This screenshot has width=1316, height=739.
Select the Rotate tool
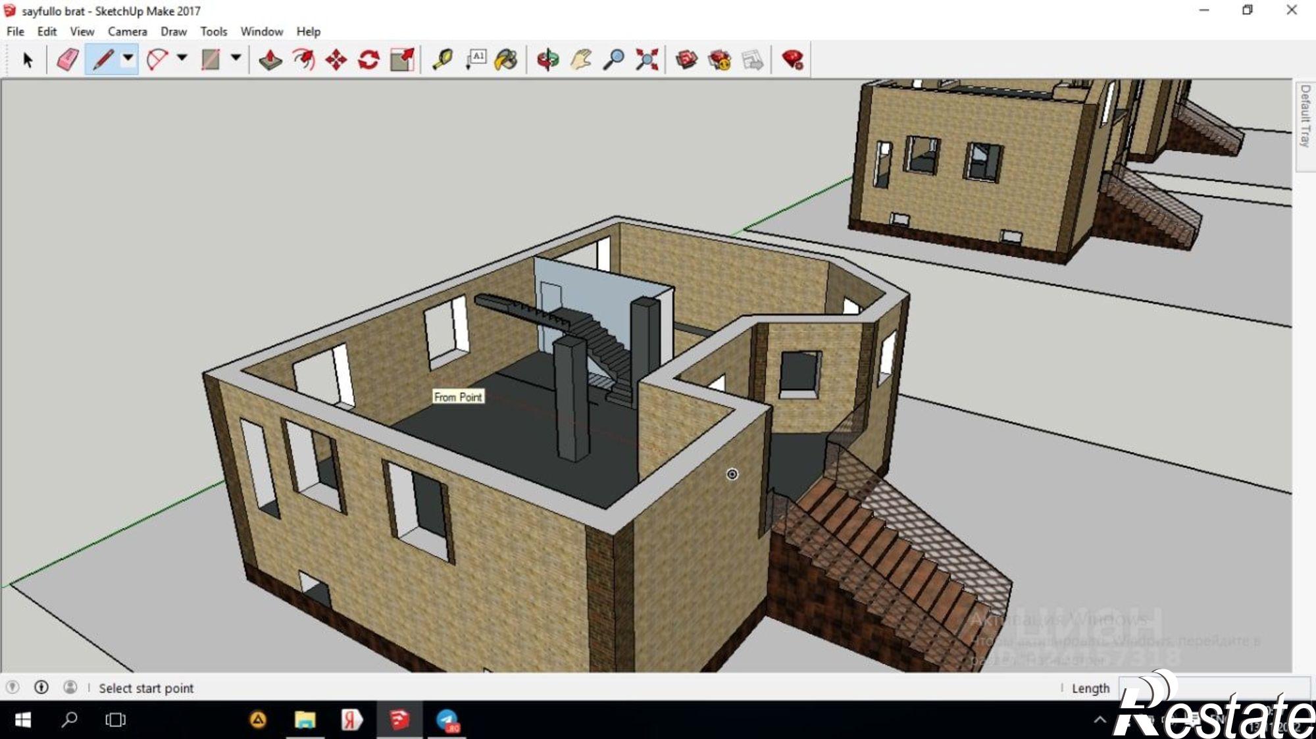point(368,60)
